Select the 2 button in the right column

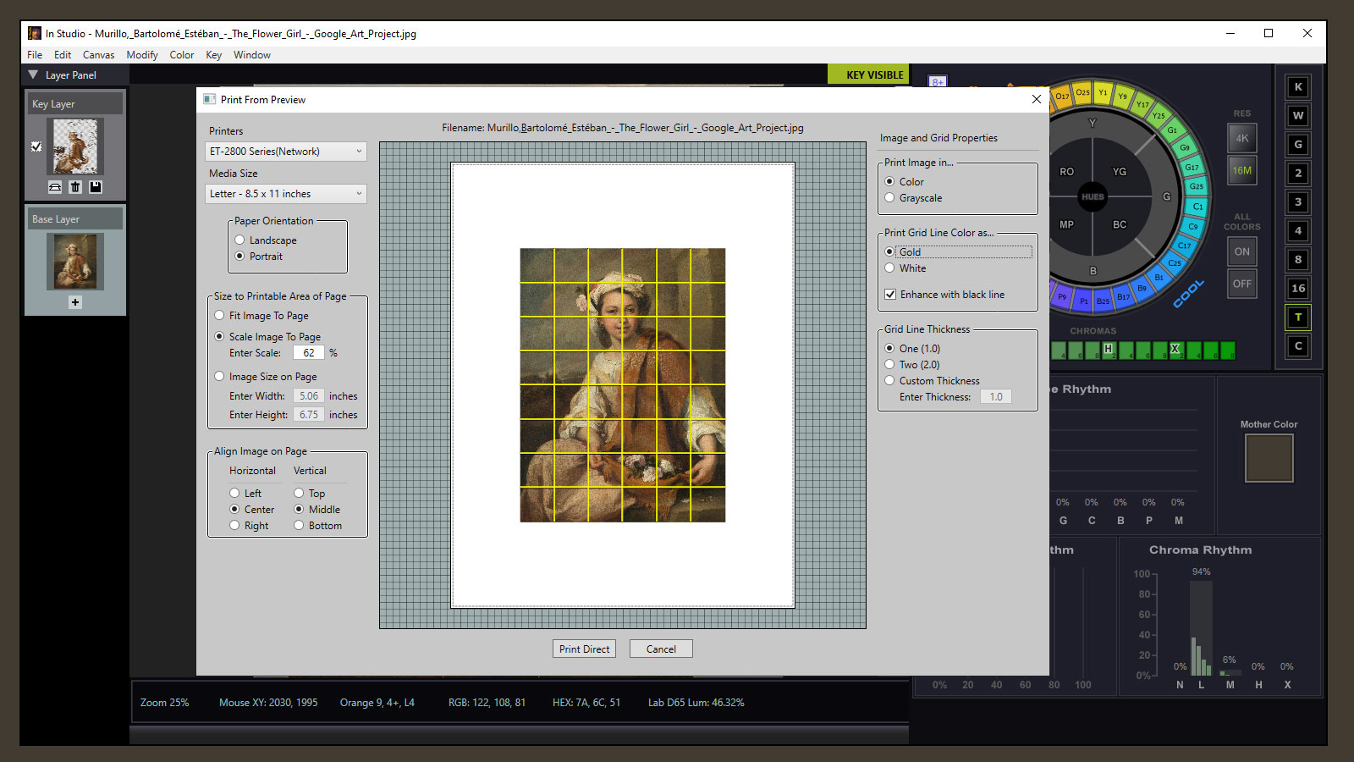point(1298,174)
